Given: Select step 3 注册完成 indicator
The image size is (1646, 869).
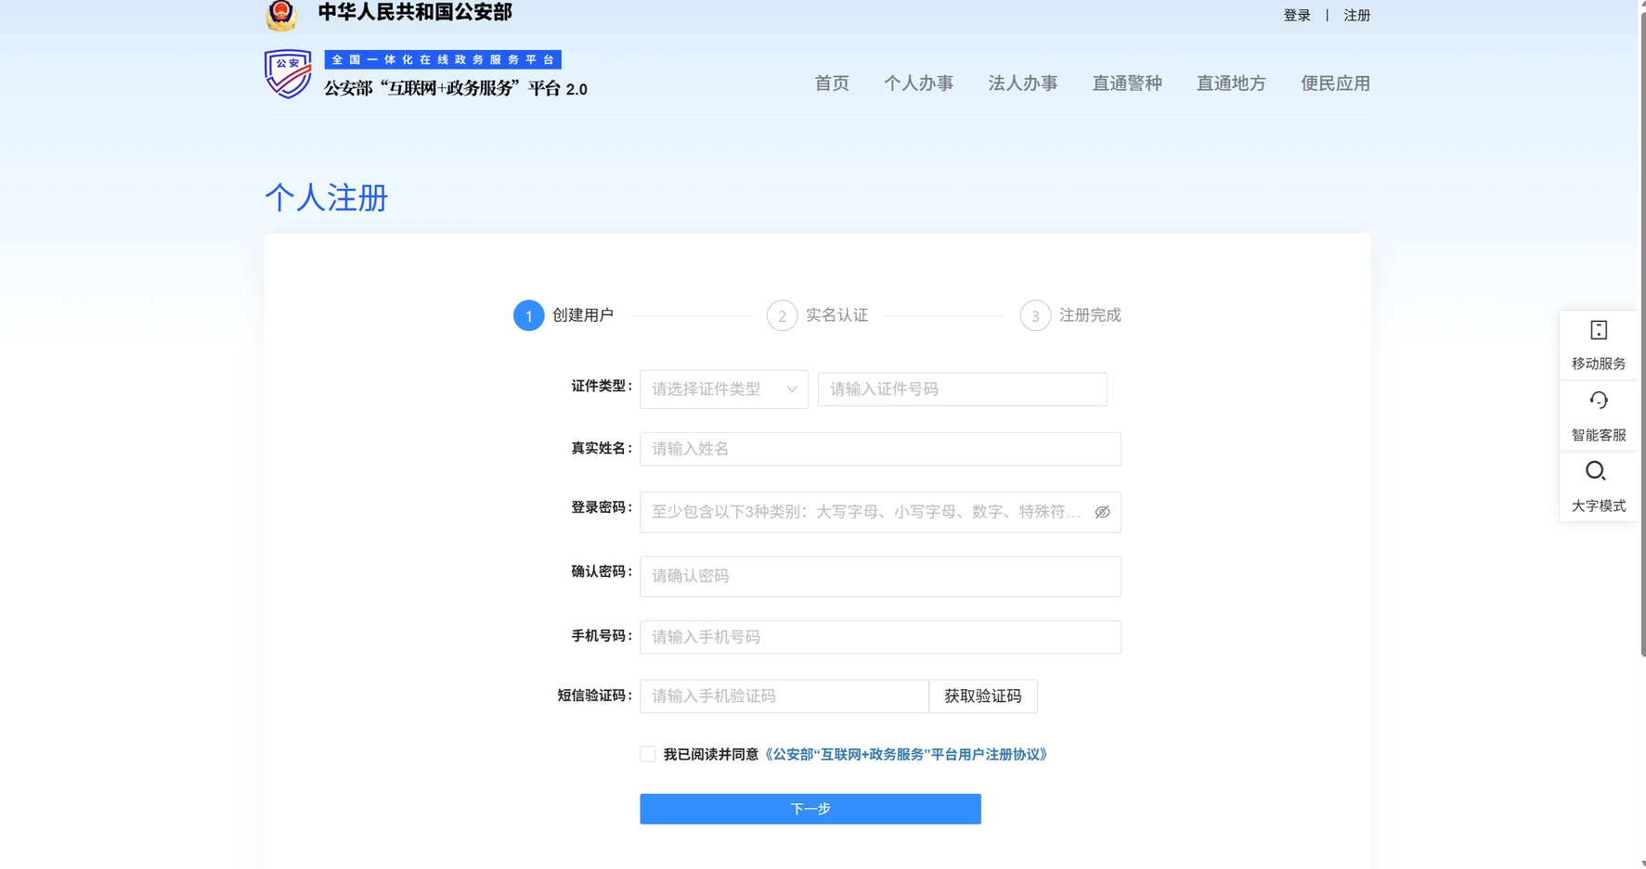Looking at the screenshot, I should point(1035,315).
